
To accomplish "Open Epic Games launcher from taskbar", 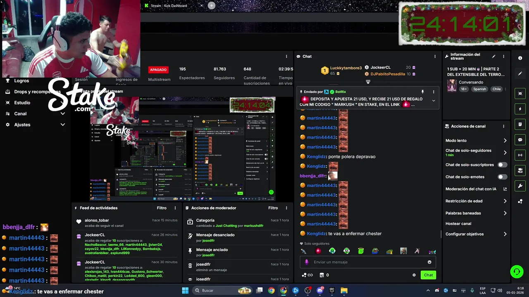I will [332, 290].
